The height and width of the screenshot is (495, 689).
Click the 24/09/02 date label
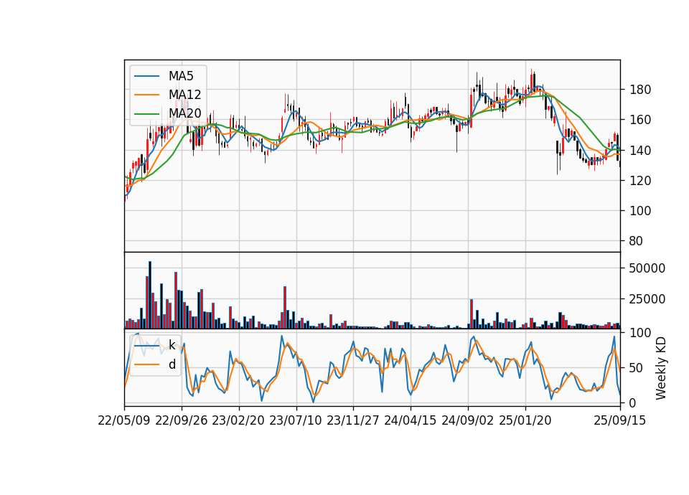(467, 420)
